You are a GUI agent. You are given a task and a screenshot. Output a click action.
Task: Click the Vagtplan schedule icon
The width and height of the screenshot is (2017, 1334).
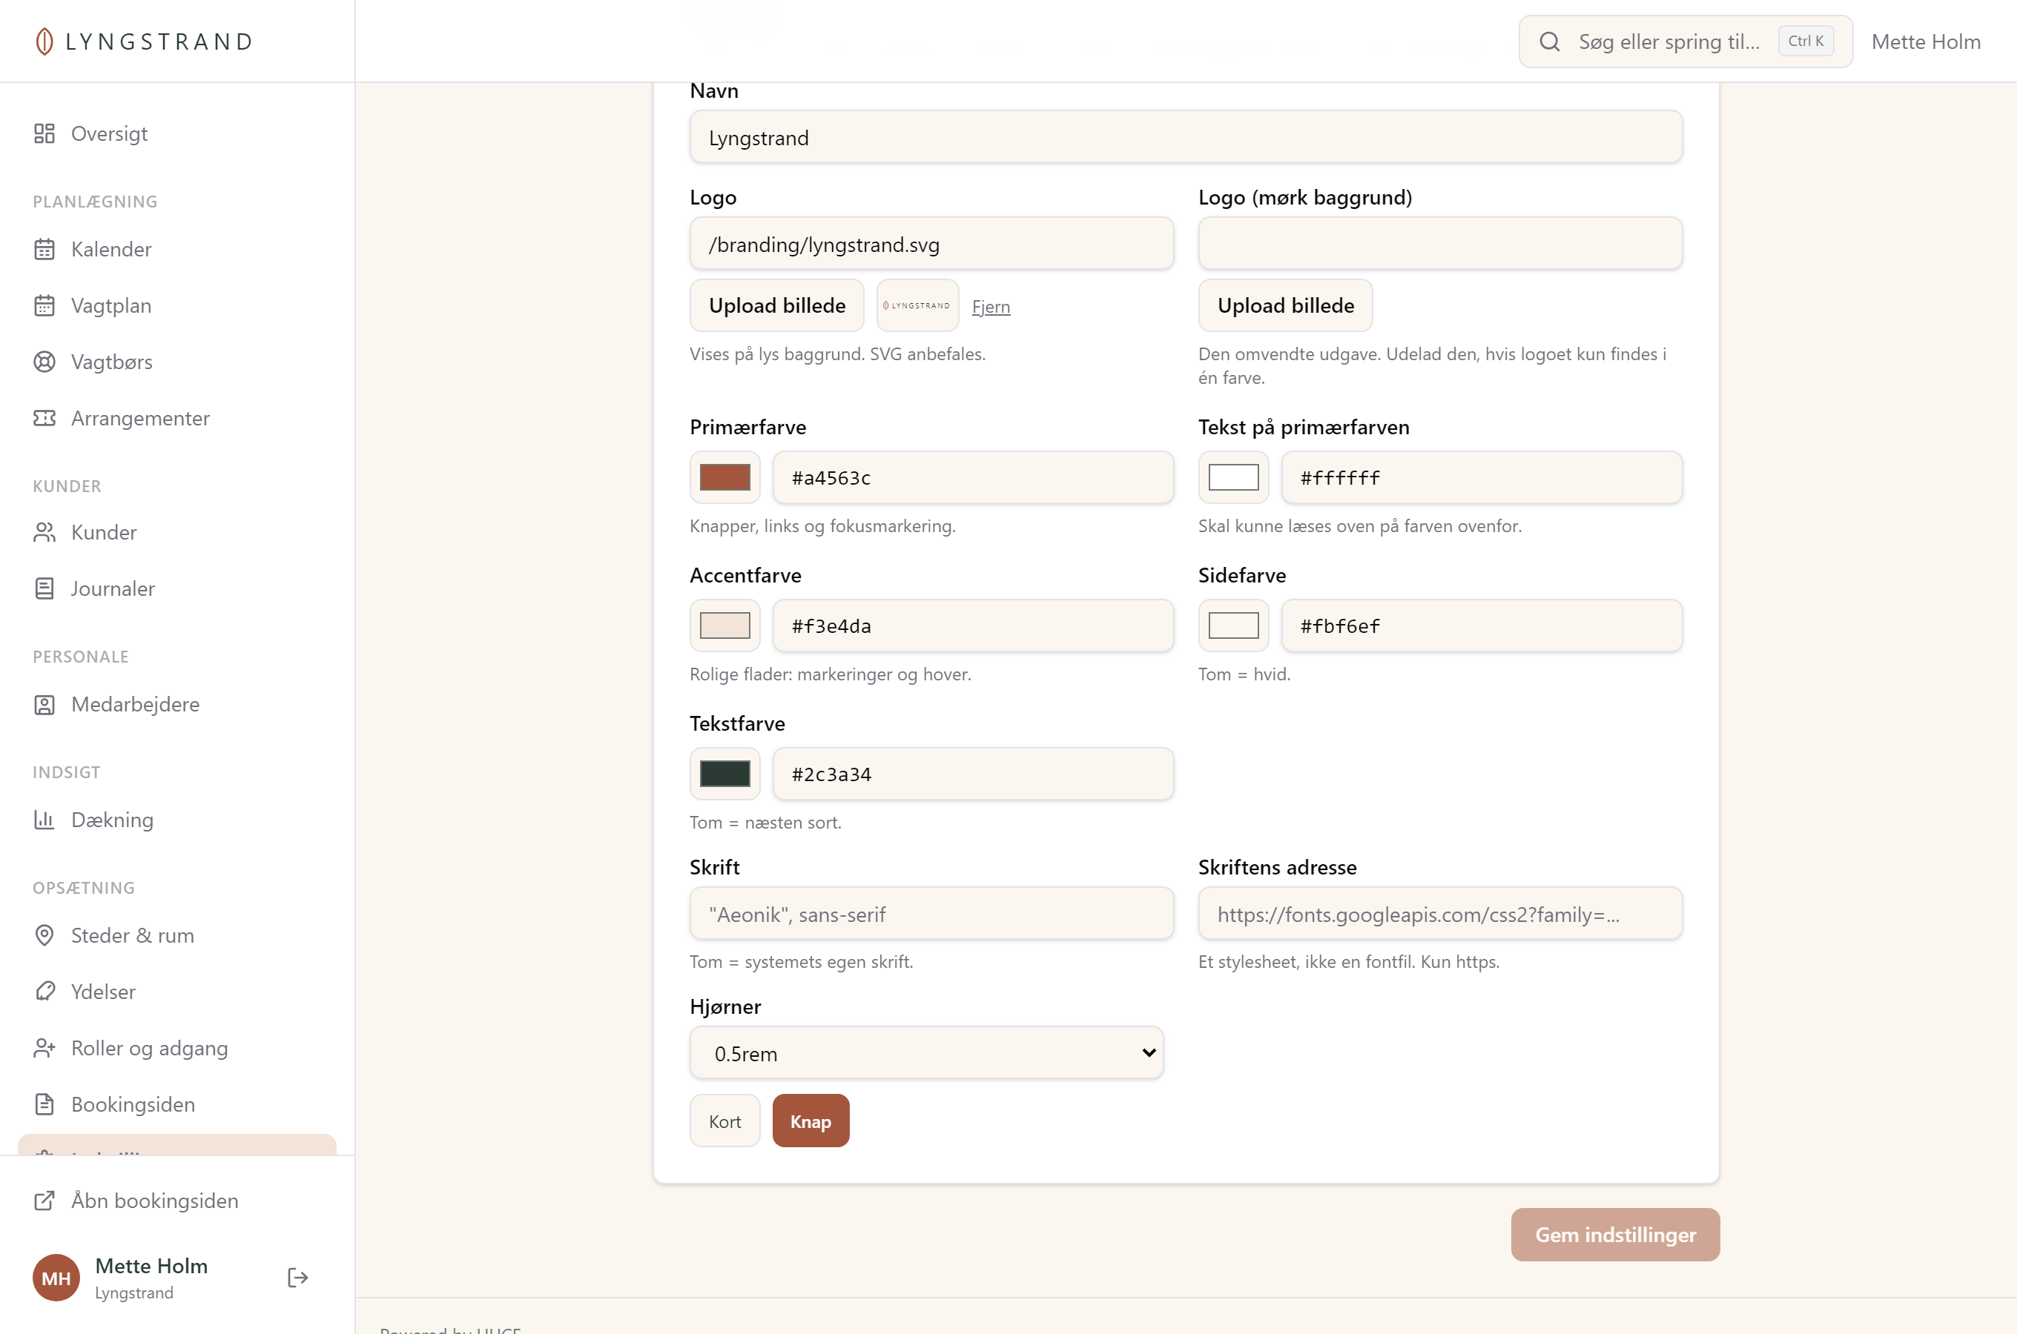pyautogui.click(x=44, y=305)
